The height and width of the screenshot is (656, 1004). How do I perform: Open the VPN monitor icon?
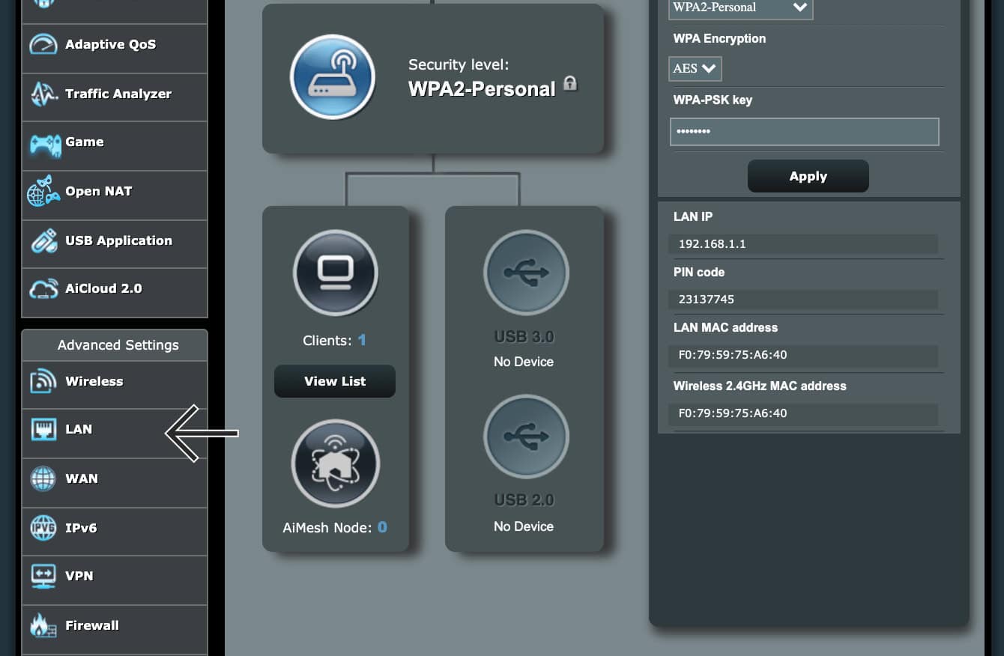pyautogui.click(x=43, y=577)
